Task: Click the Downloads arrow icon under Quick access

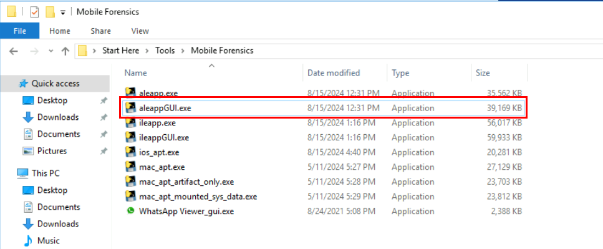Action: coord(28,117)
